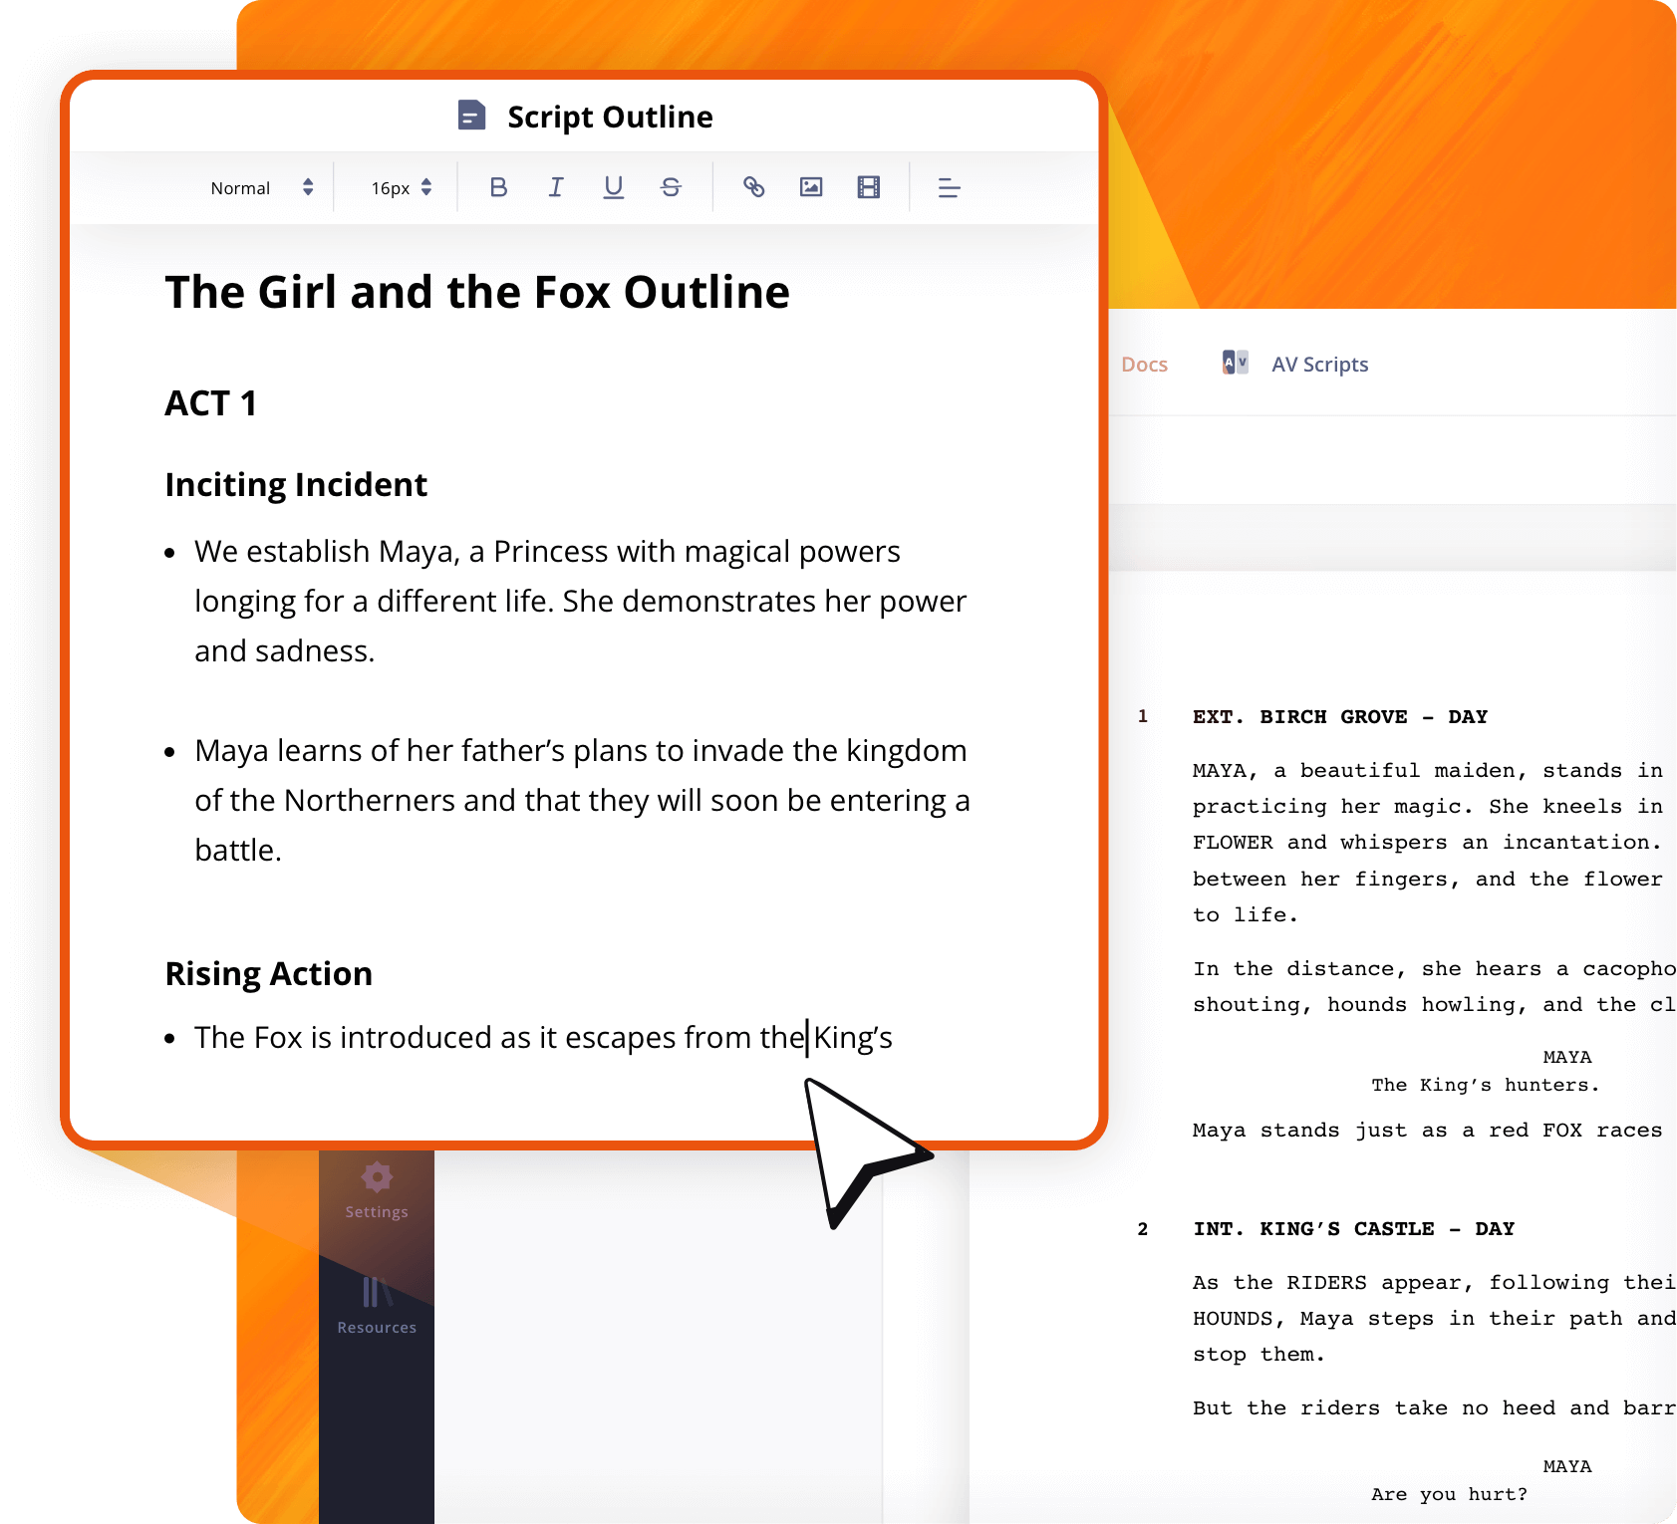Open the Resources panel
This screenshot has height=1524, width=1677.
coord(376,1295)
